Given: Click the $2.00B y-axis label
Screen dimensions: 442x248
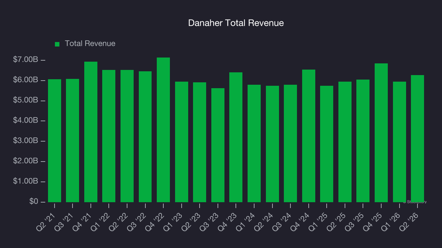Looking at the screenshot, I should pos(25,161).
